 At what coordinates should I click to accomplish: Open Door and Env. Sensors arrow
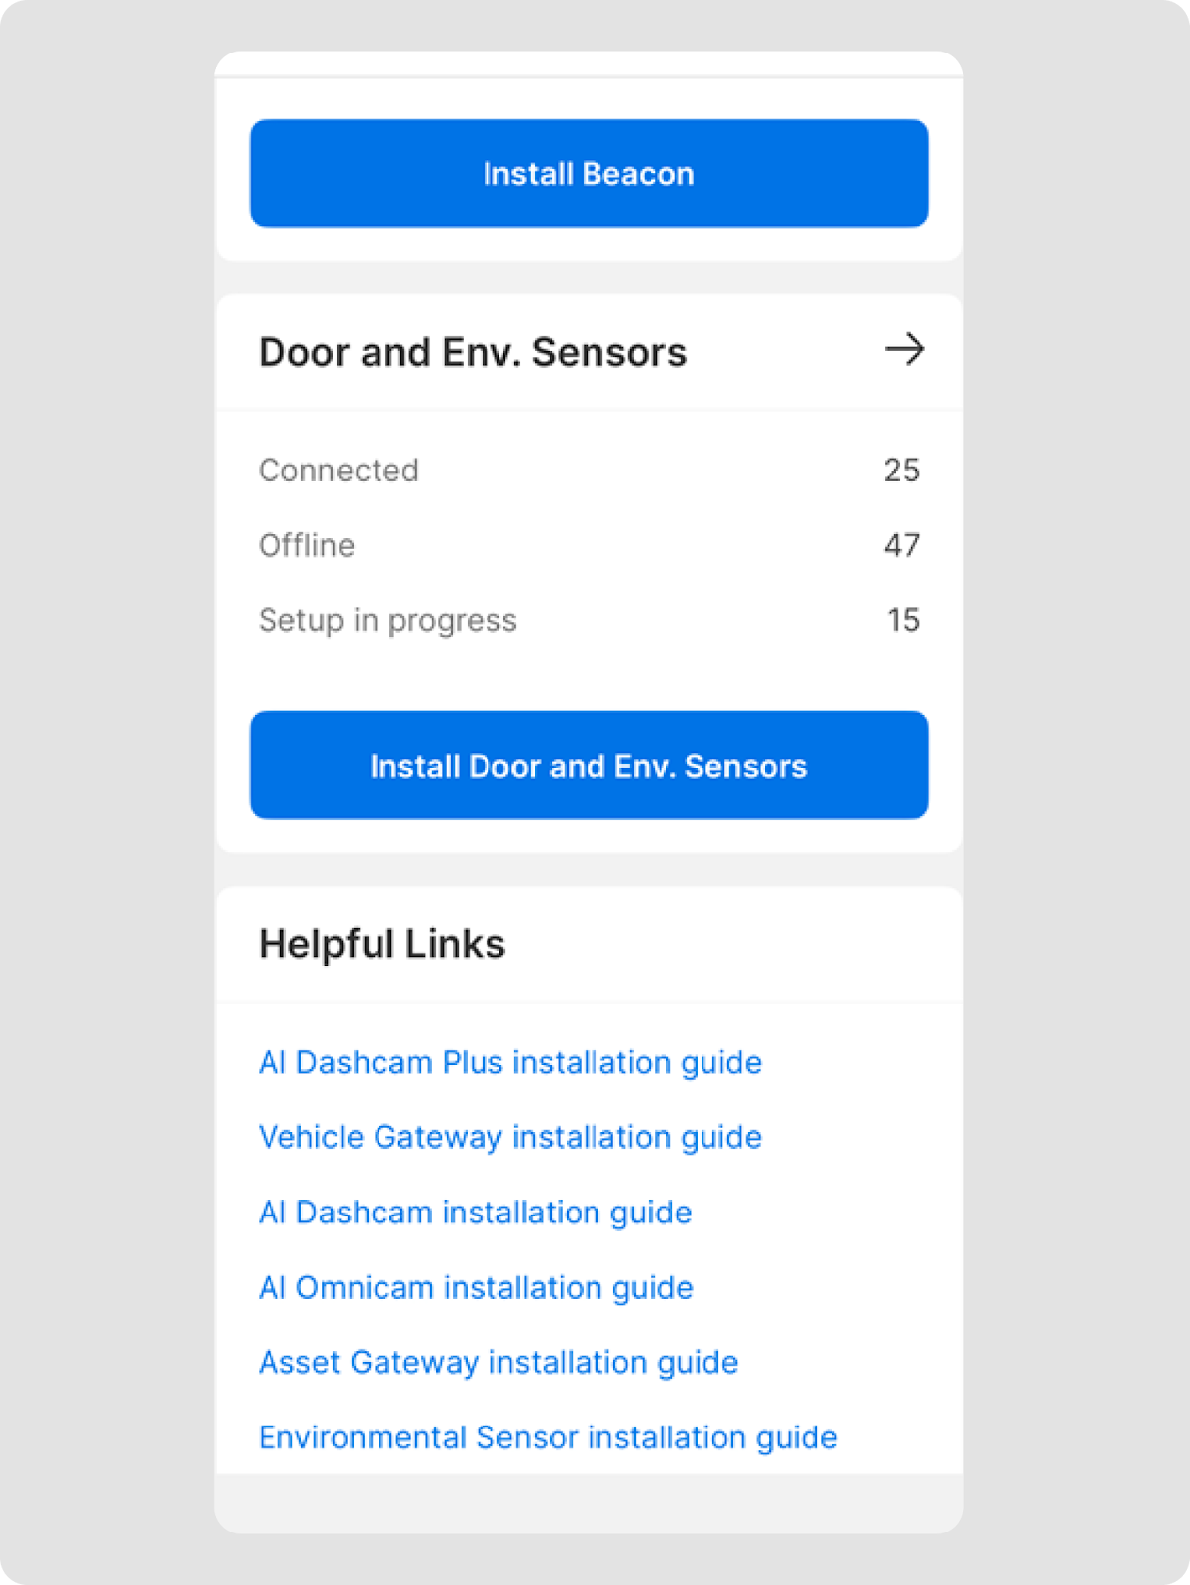click(x=904, y=350)
